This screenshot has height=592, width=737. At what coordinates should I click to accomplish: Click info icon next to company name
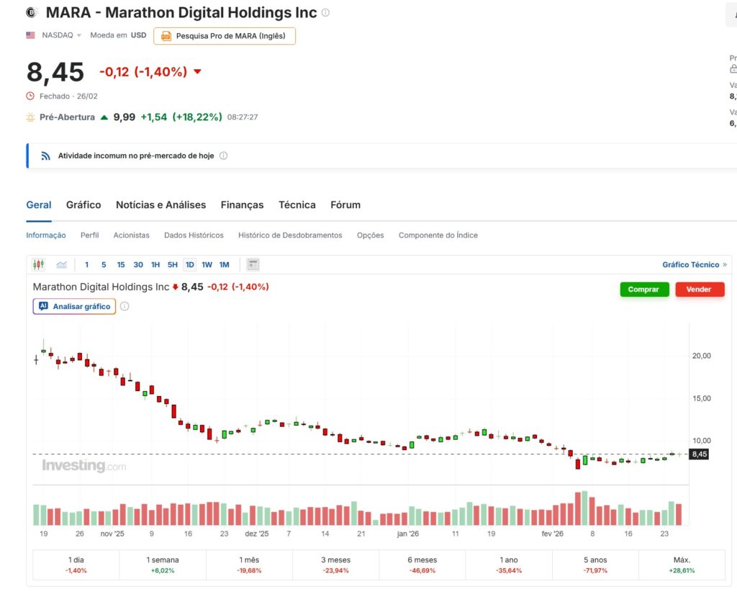(x=325, y=13)
